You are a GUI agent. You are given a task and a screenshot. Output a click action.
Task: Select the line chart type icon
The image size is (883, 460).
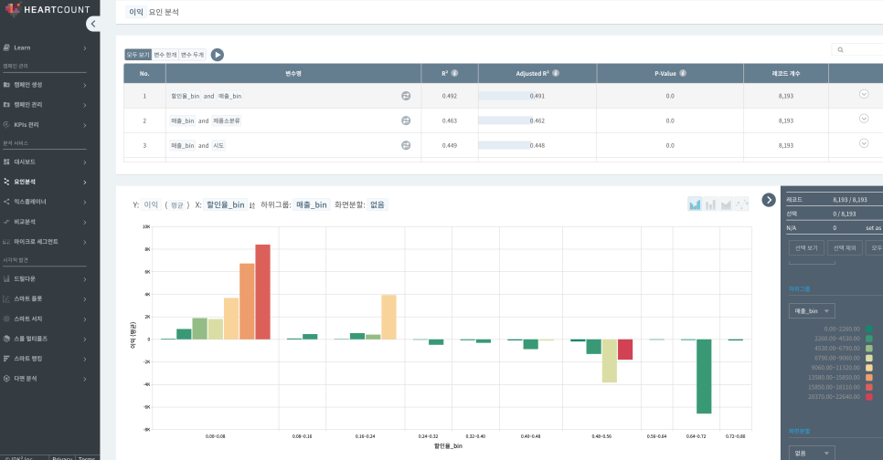coord(741,204)
